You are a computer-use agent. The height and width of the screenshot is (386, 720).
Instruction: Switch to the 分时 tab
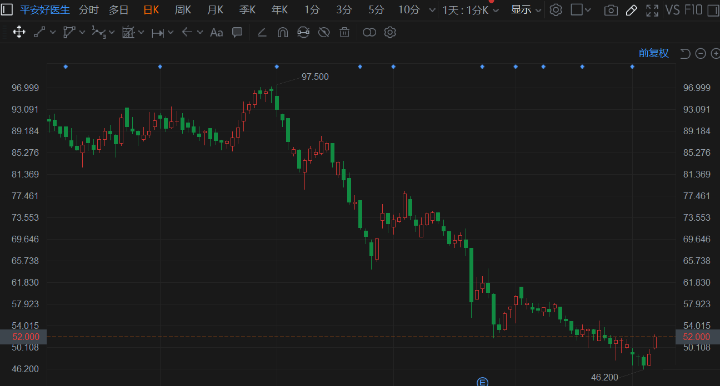click(x=88, y=10)
